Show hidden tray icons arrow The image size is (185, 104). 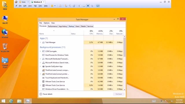coord(158,101)
